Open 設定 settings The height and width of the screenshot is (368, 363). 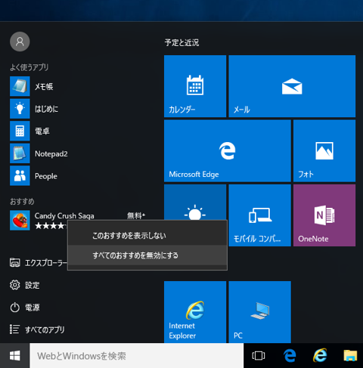pyautogui.click(x=25, y=285)
